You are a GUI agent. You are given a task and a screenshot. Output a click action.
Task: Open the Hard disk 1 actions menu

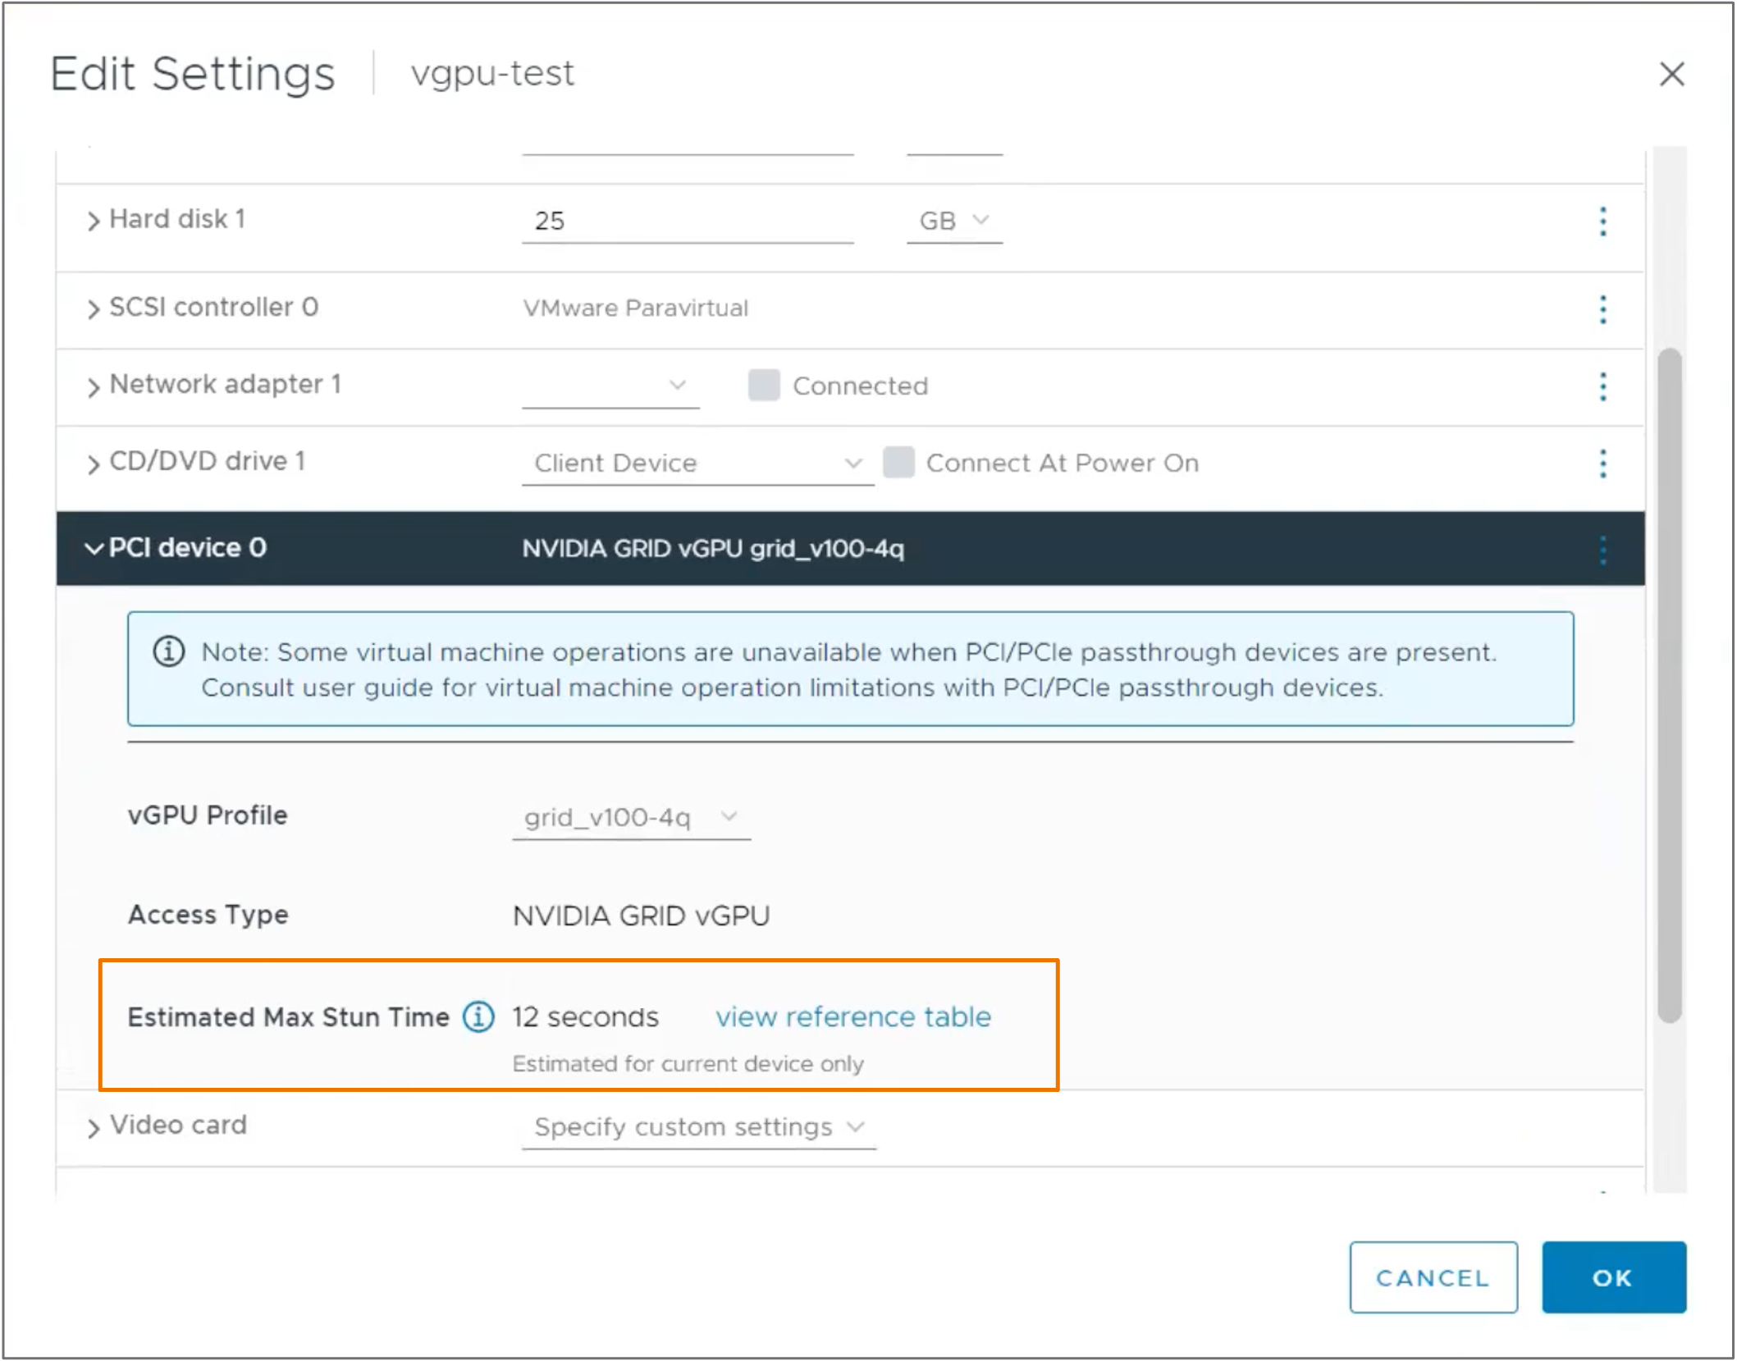click(x=1602, y=222)
